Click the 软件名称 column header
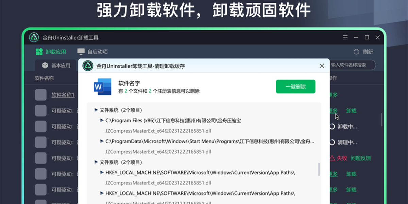Viewport: 408px width, 204px height. click(44, 78)
